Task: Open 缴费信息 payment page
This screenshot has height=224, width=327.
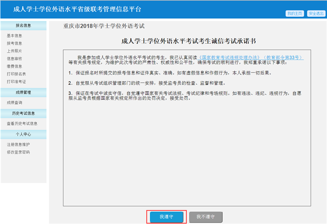Action: [14, 66]
